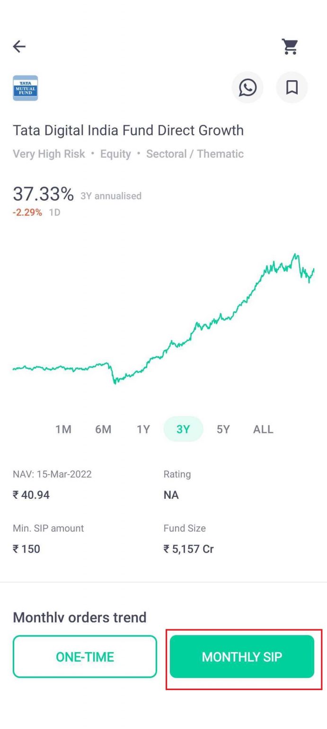Image resolution: width=327 pixels, height=729 pixels.
Task: Open the shopping cart
Action: pyautogui.click(x=290, y=45)
